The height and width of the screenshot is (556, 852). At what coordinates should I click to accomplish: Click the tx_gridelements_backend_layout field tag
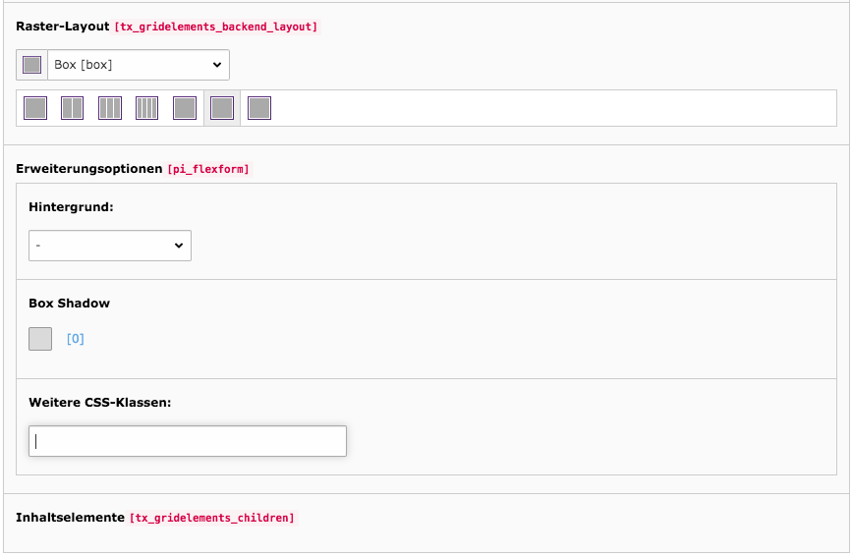(216, 27)
